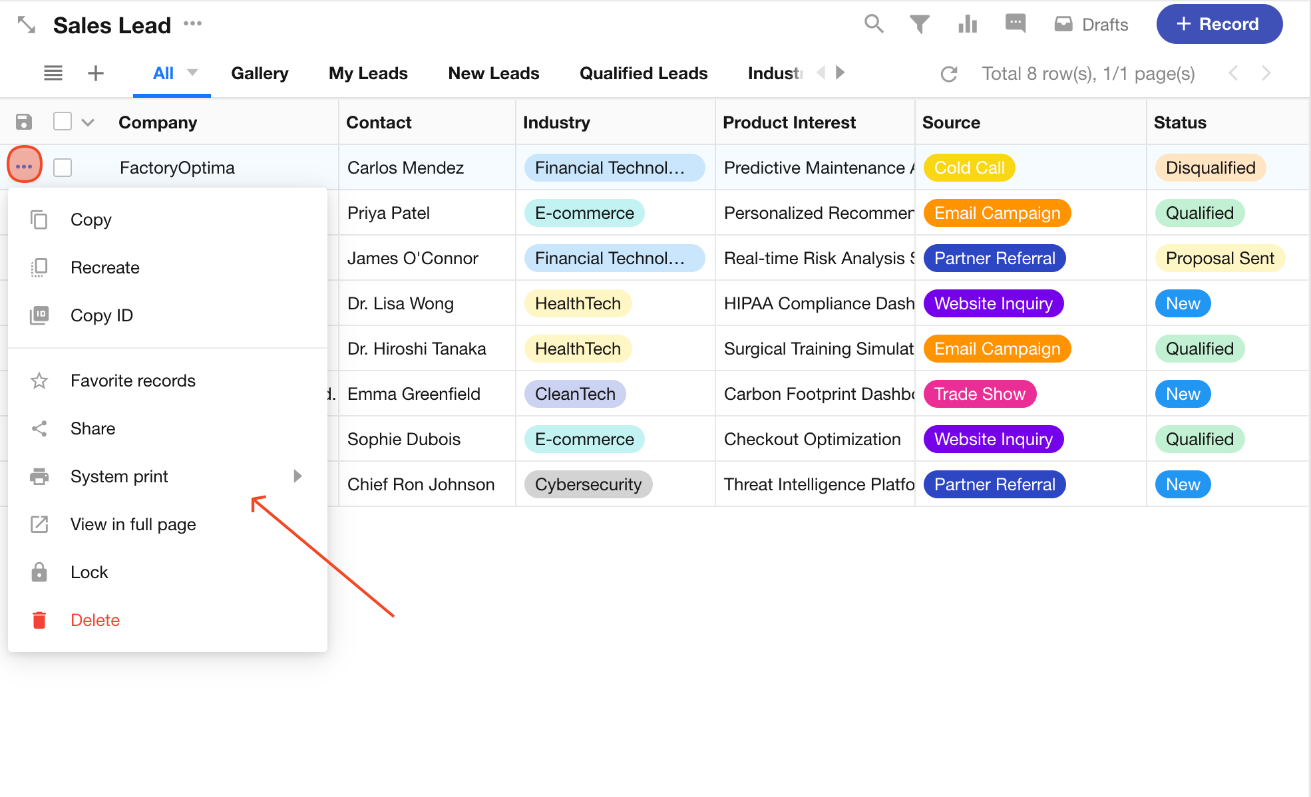Tick the select-all checkbox in header
1311x797 pixels.
click(x=63, y=122)
